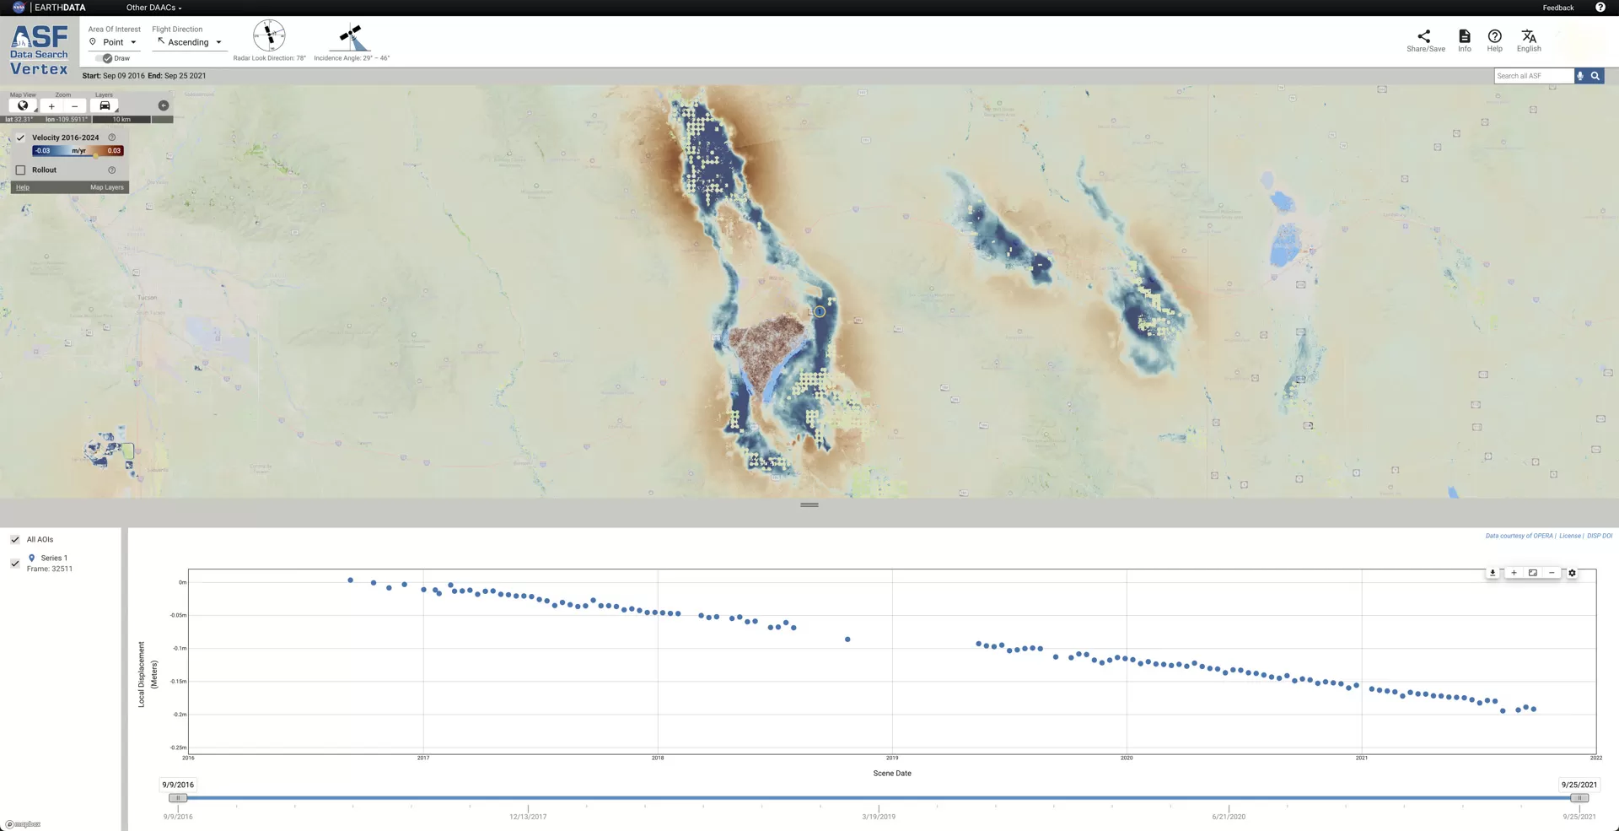The image size is (1619, 831).
Task: Open the Layers basemap dropdown
Action: tap(105, 106)
